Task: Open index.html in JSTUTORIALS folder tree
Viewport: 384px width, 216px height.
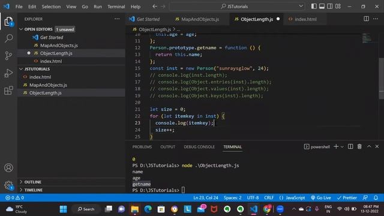Action: tap(71, 77)
